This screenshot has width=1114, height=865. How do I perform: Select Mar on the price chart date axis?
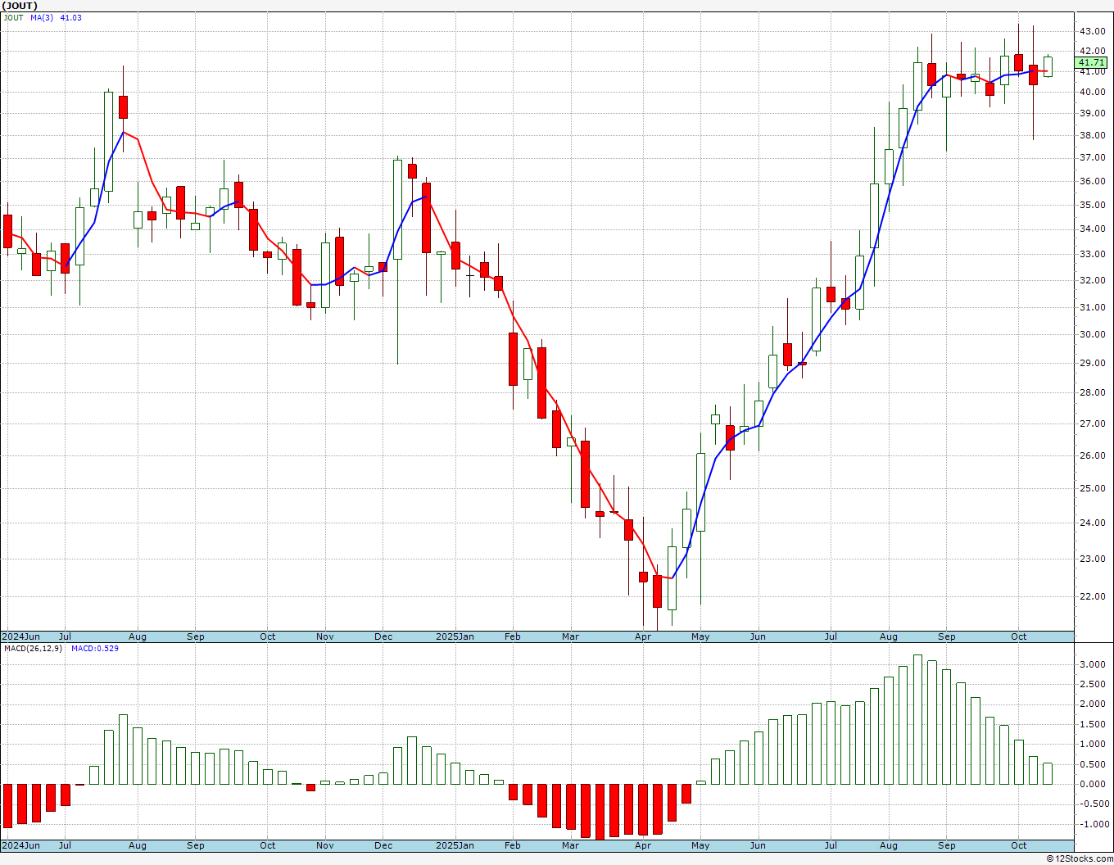click(570, 636)
